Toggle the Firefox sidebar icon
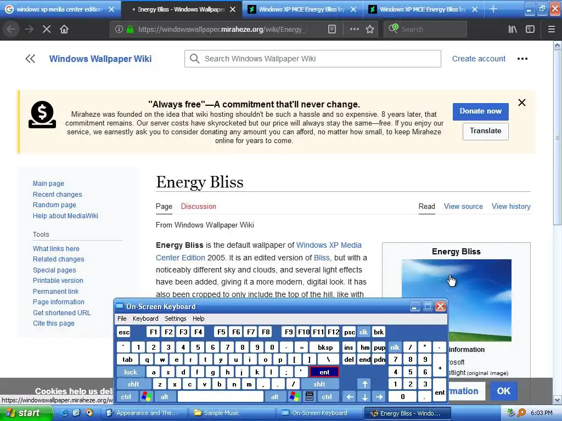This screenshot has width=562, height=421. click(x=530, y=30)
